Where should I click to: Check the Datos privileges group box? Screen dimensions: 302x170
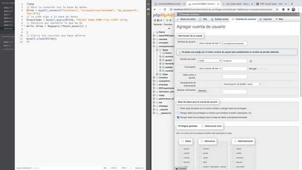pyautogui.click(x=183, y=141)
